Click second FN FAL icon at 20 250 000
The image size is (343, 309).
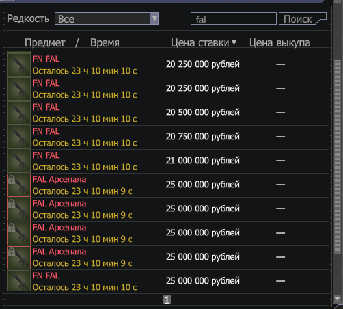(19, 89)
